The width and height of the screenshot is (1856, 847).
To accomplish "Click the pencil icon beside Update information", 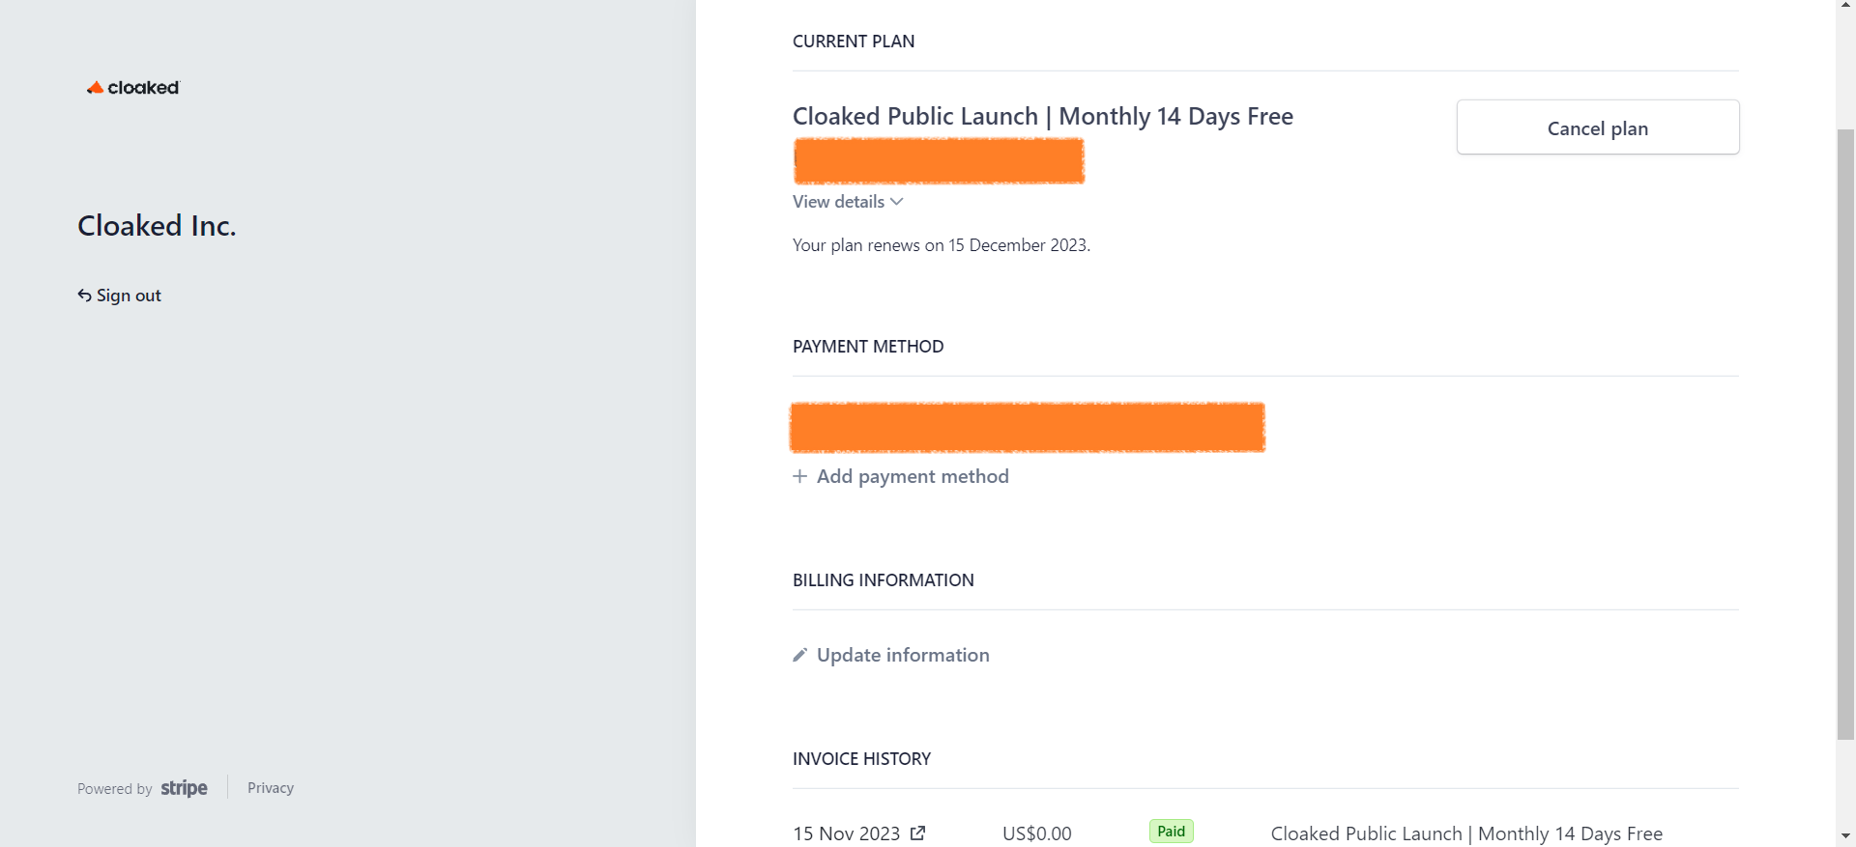I will point(799,655).
